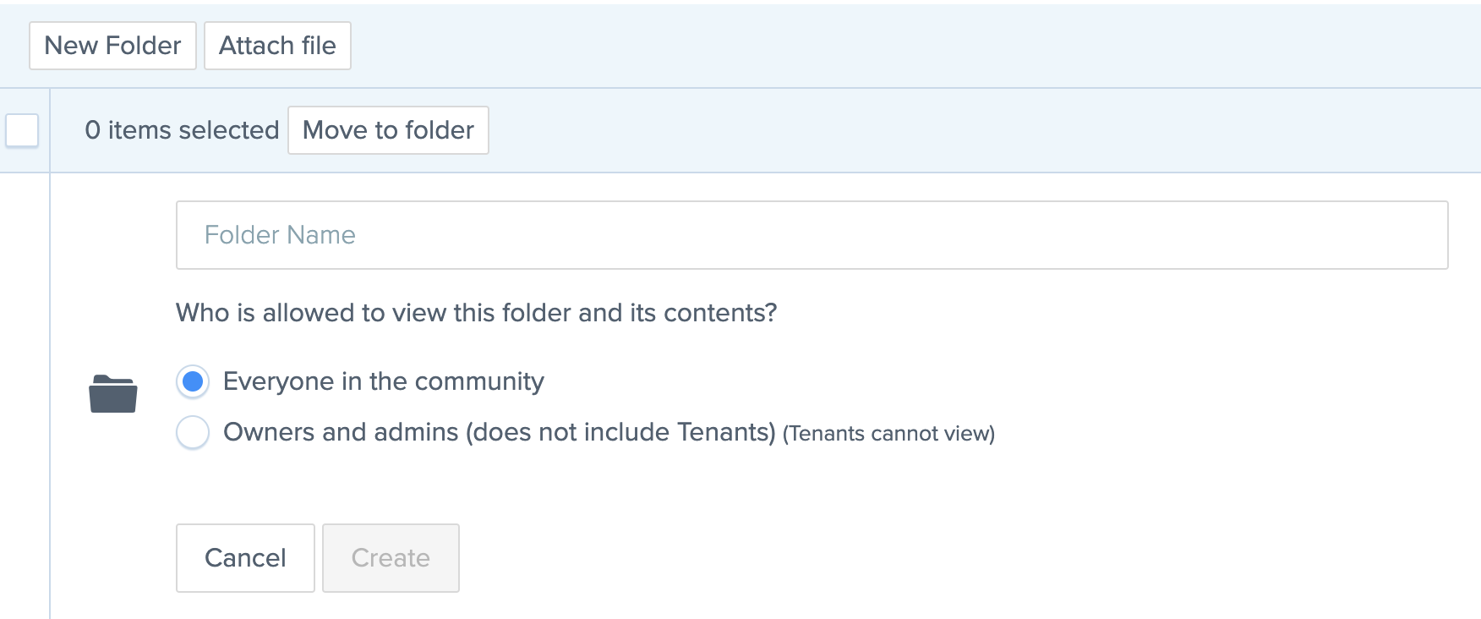Click the 'Who is allowed to view' question text
The width and height of the screenshot is (1481, 619).
click(476, 313)
